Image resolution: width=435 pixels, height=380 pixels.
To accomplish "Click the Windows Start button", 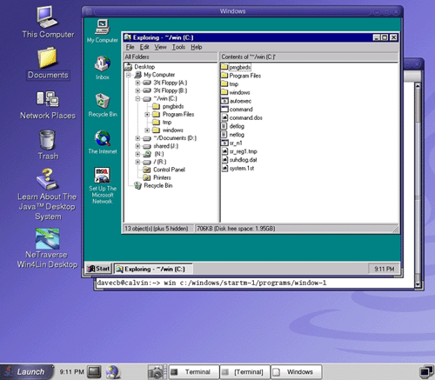I will [x=98, y=269].
